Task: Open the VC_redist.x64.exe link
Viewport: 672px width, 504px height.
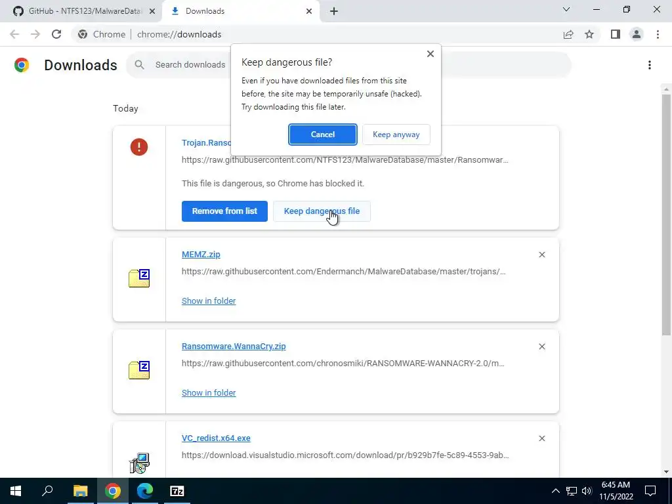Action: [x=216, y=438]
